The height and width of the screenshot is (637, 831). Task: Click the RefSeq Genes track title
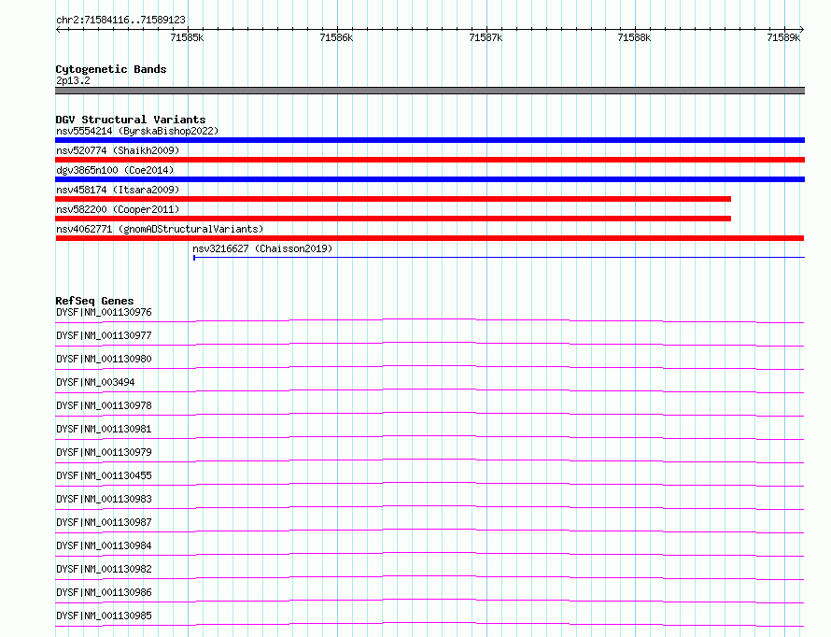click(94, 301)
